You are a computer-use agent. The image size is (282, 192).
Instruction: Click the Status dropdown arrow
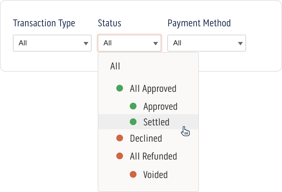[x=155, y=43]
